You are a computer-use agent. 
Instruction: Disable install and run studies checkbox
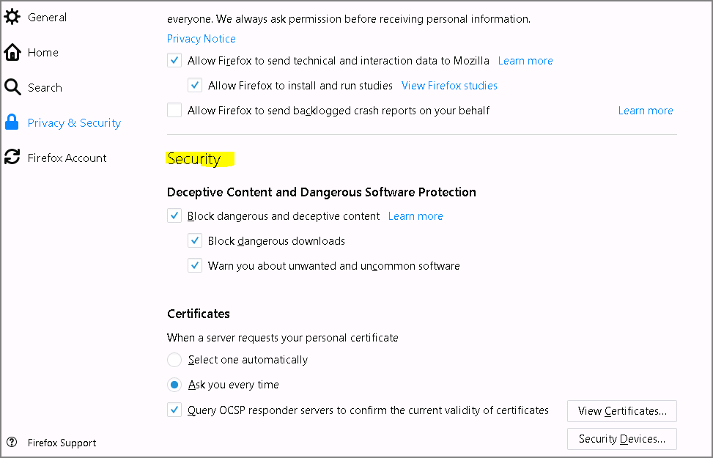pos(195,85)
